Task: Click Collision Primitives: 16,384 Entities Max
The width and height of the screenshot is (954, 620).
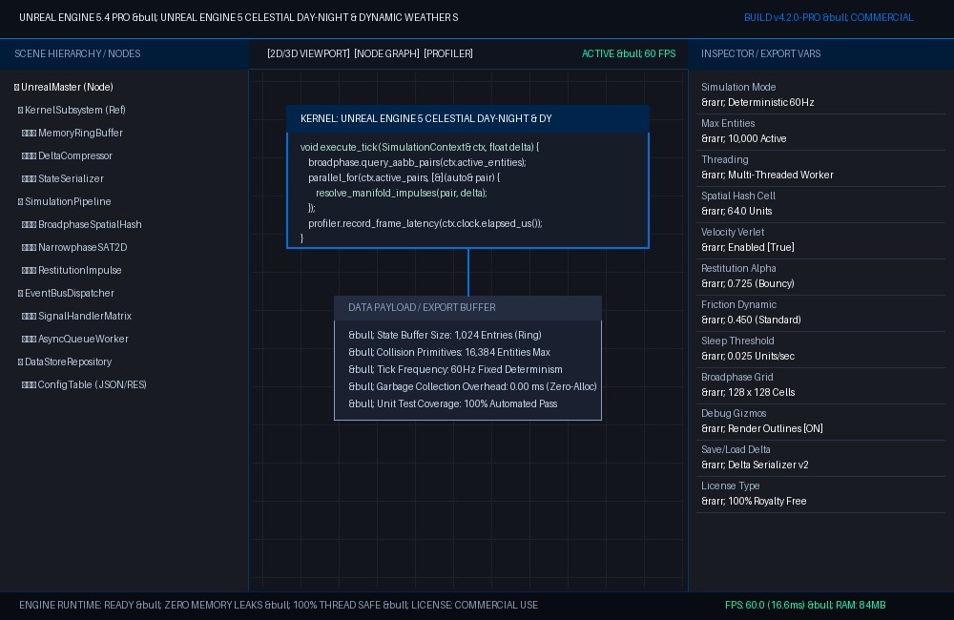Action: (449, 352)
